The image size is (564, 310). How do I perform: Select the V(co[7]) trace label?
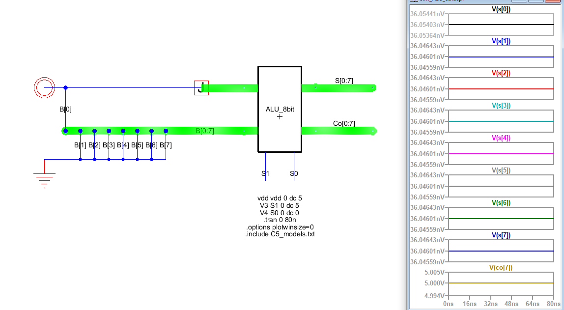click(501, 268)
